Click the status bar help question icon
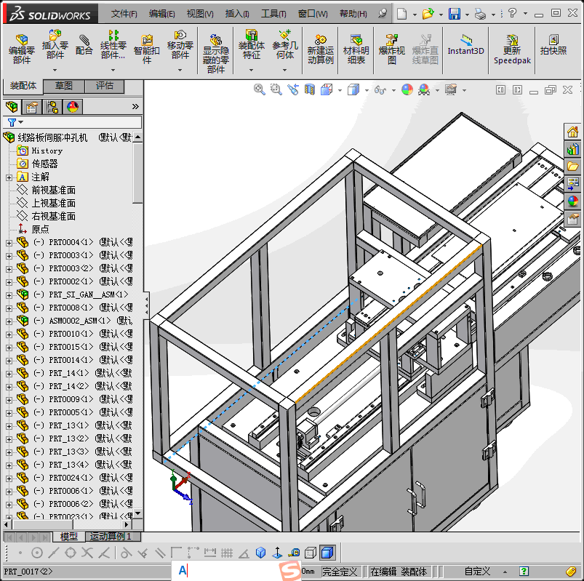 click(x=524, y=572)
